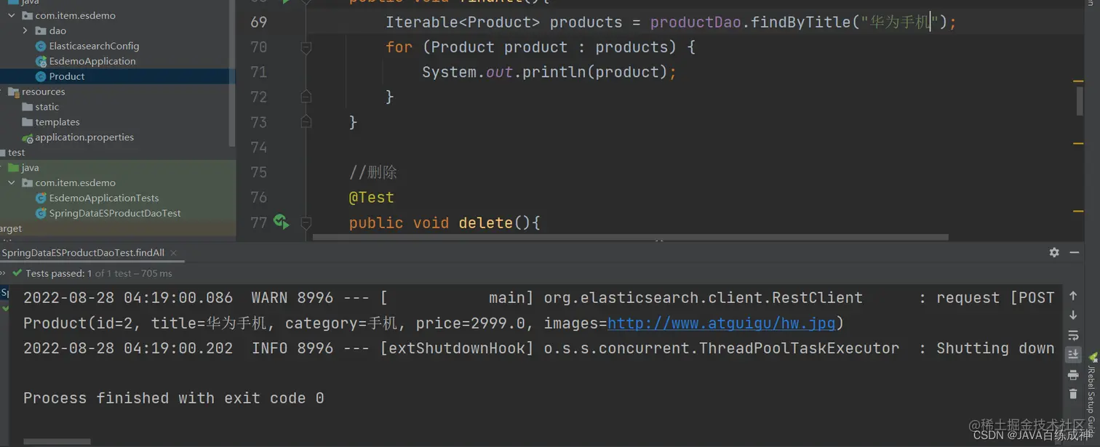Open the JRebel Setup Guide side tab
The height and width of the screenshot is (447, 1100).
pyautogui.click(x=1092, y=396)
